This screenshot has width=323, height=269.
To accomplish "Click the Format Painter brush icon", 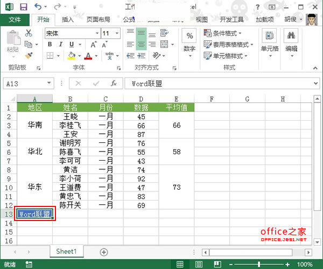I will pos(29,56).
